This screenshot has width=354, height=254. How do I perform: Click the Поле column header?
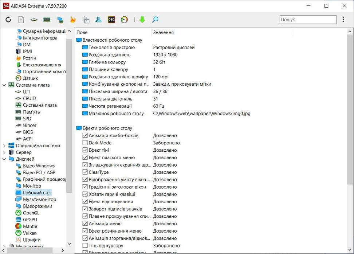coord(113,32)
